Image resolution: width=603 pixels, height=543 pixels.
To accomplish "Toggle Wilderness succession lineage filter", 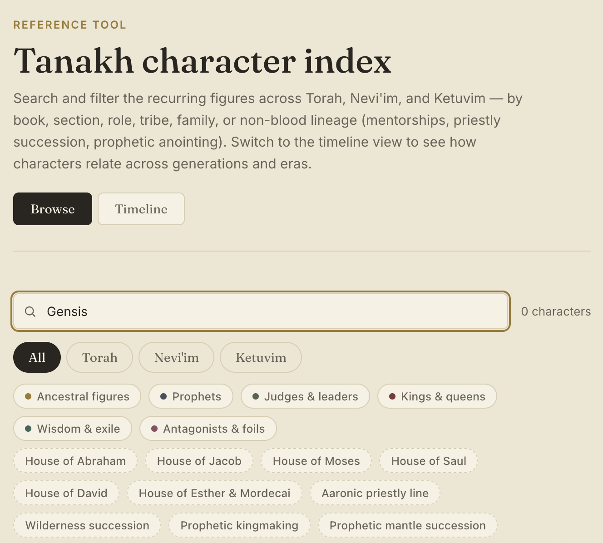I will (x=87, y=525).
